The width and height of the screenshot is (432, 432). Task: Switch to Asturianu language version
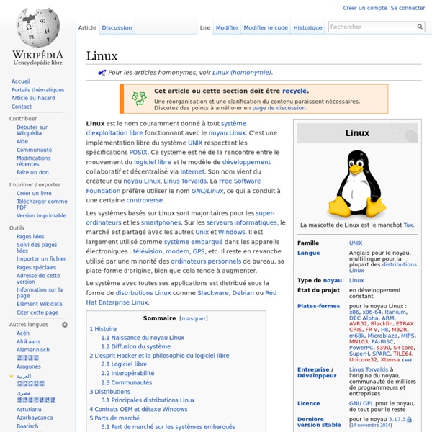[29, 410]
